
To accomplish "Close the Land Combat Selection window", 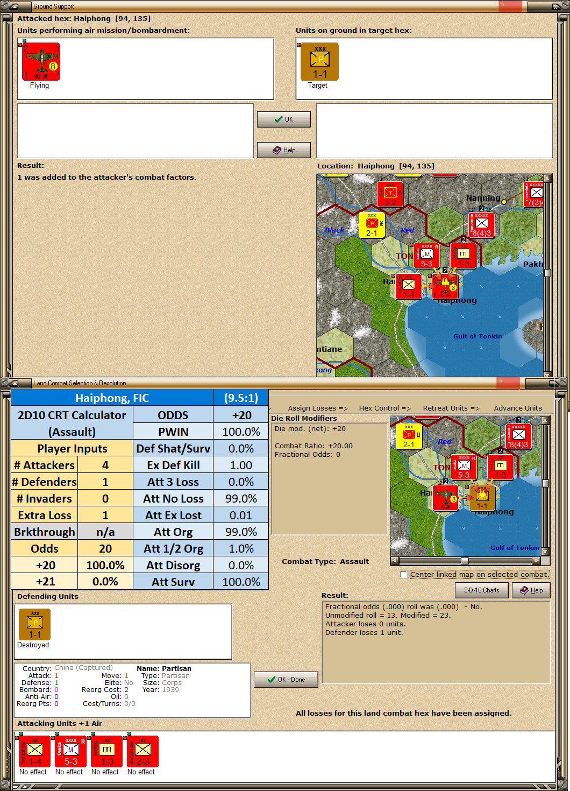I will click(553, 383).
